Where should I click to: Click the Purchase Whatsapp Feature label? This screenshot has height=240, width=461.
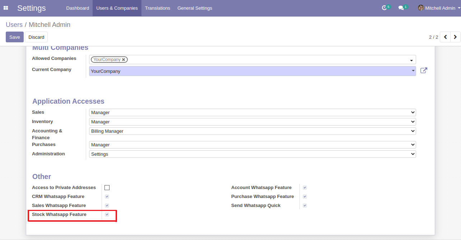click(262, 197)
